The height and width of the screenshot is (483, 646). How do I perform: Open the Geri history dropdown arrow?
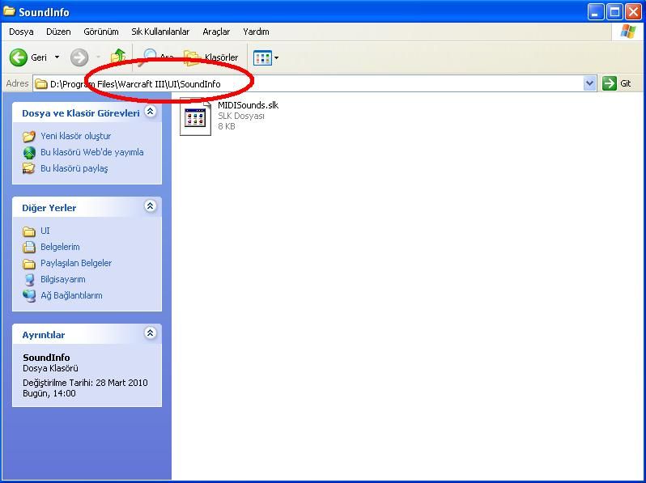tap(57, 57)
